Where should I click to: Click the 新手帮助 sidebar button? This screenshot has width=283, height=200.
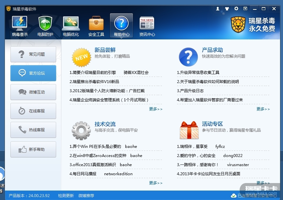click(x=33, y=150)
